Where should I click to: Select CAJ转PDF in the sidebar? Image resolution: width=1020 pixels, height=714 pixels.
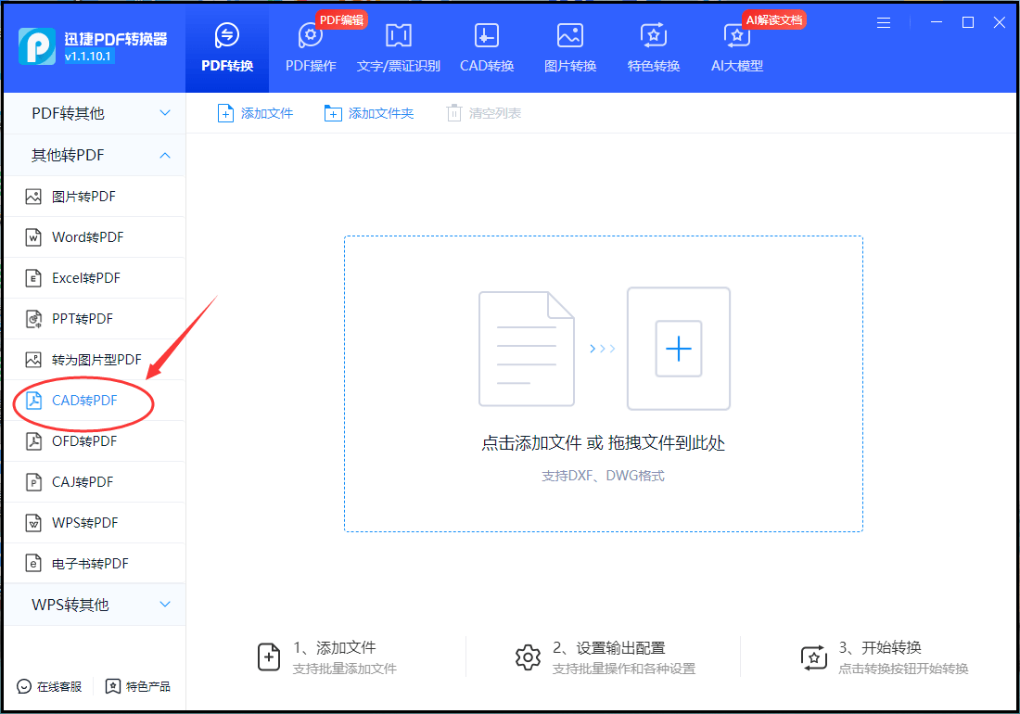click(x=95, y=482)
